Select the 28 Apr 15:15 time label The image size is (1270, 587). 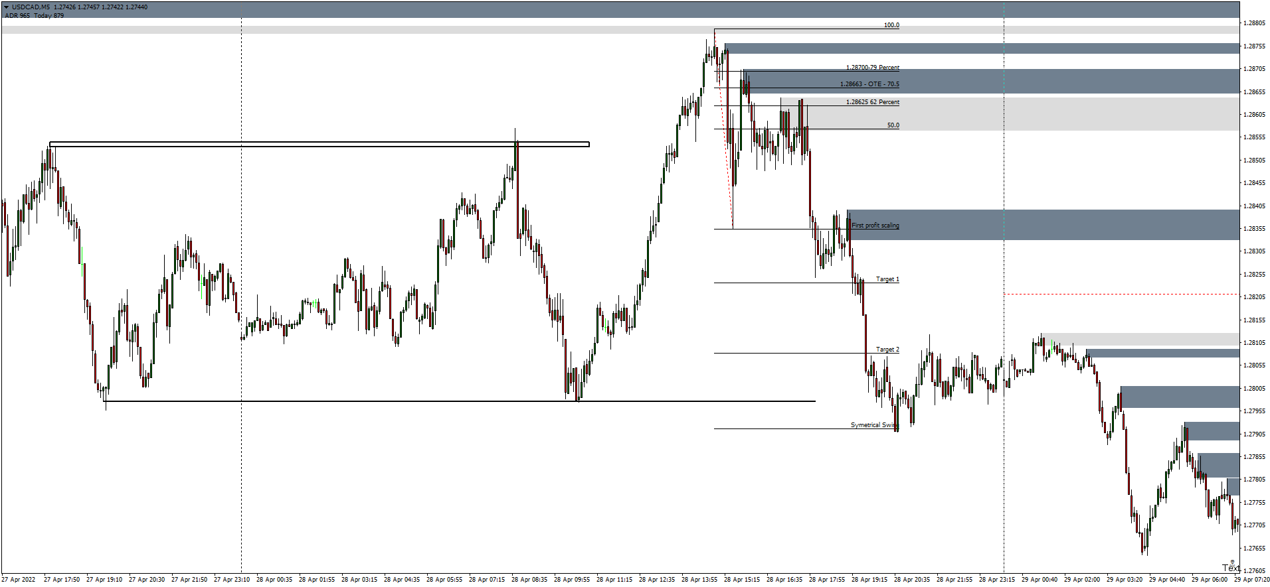tap(742, 580)
